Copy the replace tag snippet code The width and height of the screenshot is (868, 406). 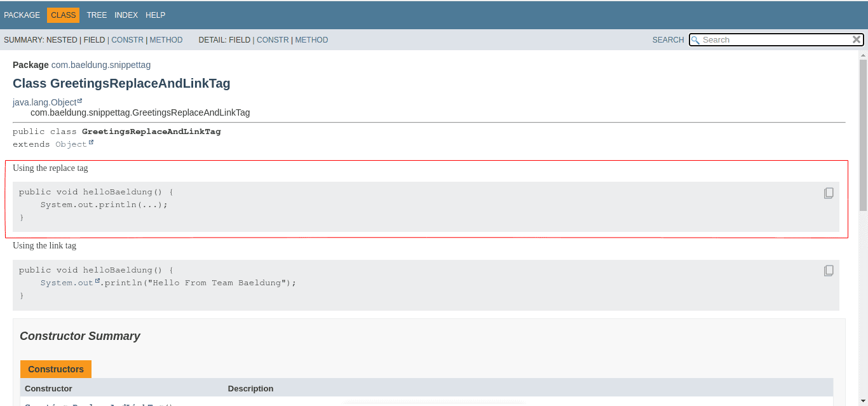point(829,193)
